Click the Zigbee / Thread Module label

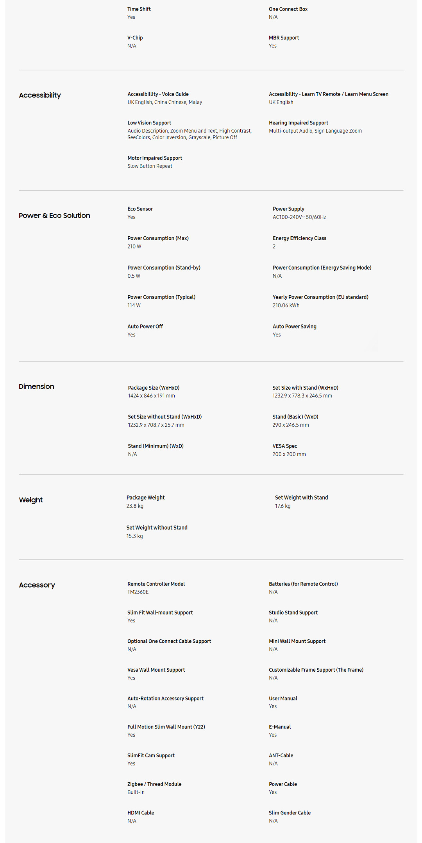(x=154, y=784)
